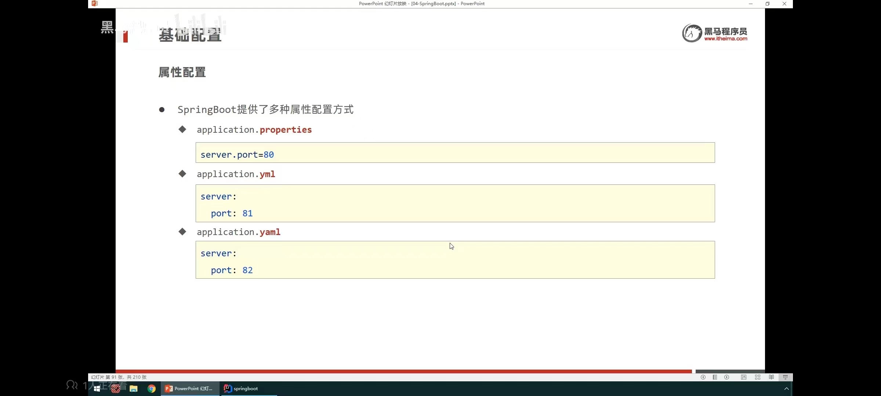The image size is (881, 396).
Task: Click the red progress bar at slide bottom
Action: pyautogui.click(x=404, y=371)
